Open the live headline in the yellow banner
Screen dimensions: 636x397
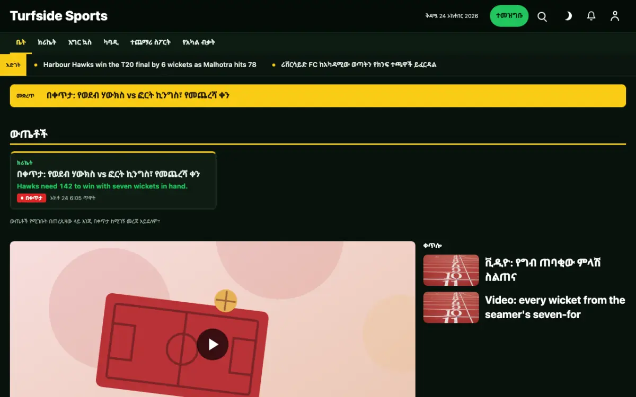pos(138,96)
